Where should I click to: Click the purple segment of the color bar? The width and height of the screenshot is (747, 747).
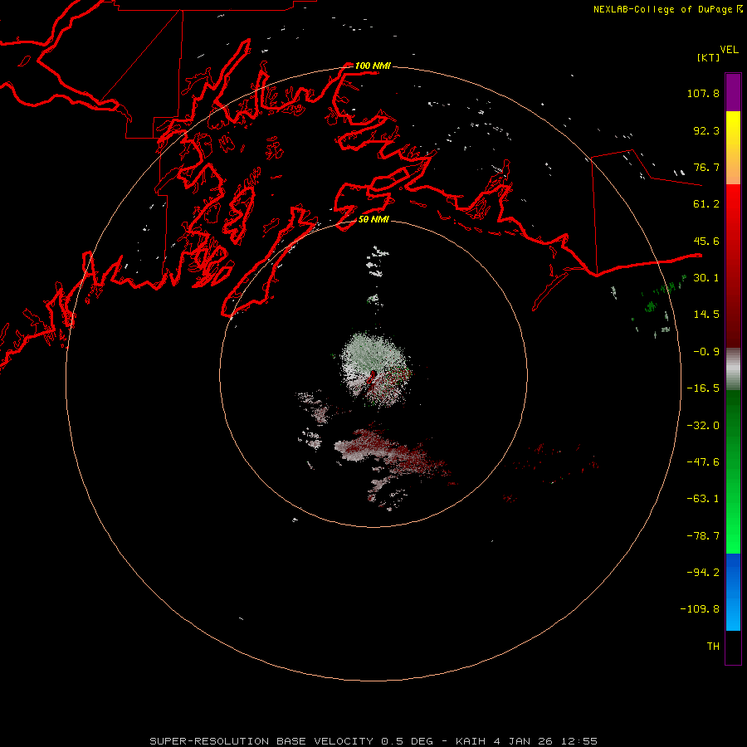(x=733, y=92)
